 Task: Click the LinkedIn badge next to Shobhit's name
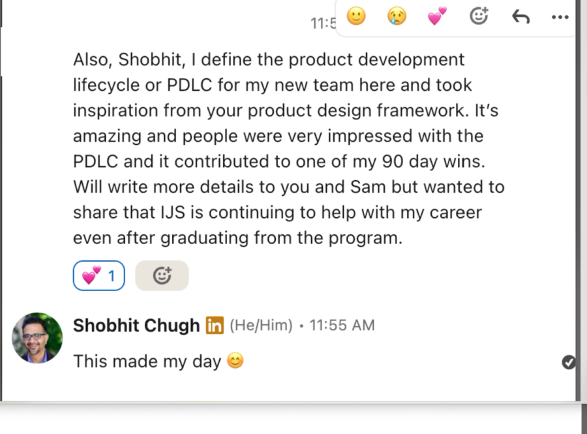[215, 325]
